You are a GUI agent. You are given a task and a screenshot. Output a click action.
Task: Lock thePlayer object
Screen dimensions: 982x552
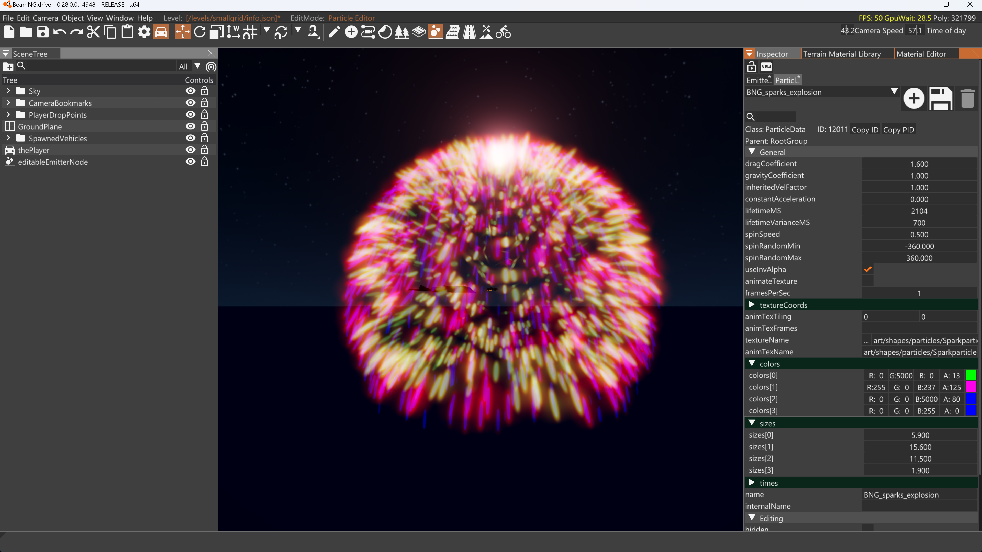click(204, 150)
